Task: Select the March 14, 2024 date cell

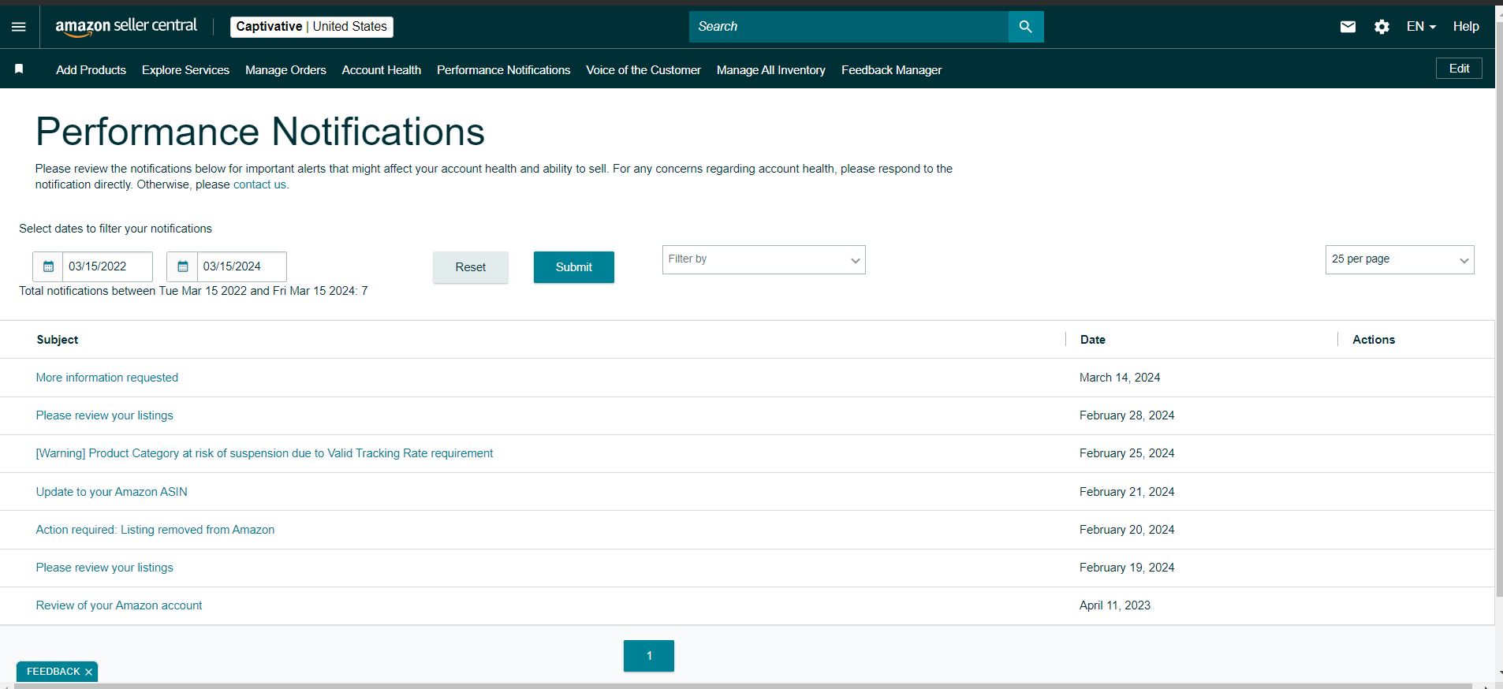Action: pyautogui.click(x=1120, y=378)
